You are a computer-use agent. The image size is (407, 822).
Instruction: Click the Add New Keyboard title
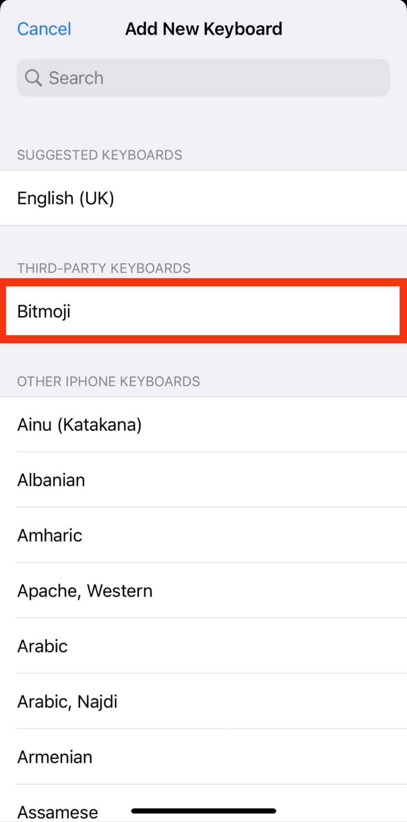click(204, 29)
